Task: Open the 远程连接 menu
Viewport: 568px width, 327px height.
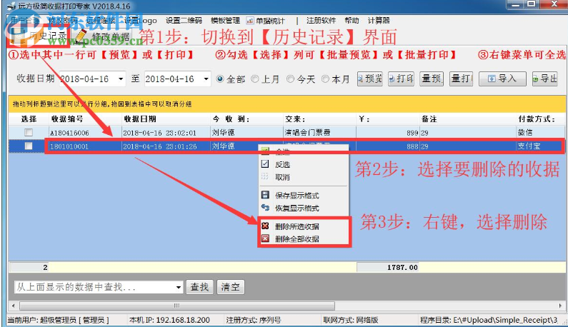Action: pyautogui.click(x=101, y=21)
